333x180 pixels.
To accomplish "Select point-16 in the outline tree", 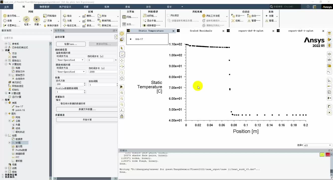I will [20, 110].
